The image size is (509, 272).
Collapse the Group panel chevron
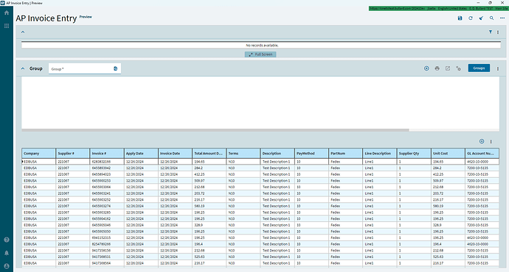tap(23, 68)
